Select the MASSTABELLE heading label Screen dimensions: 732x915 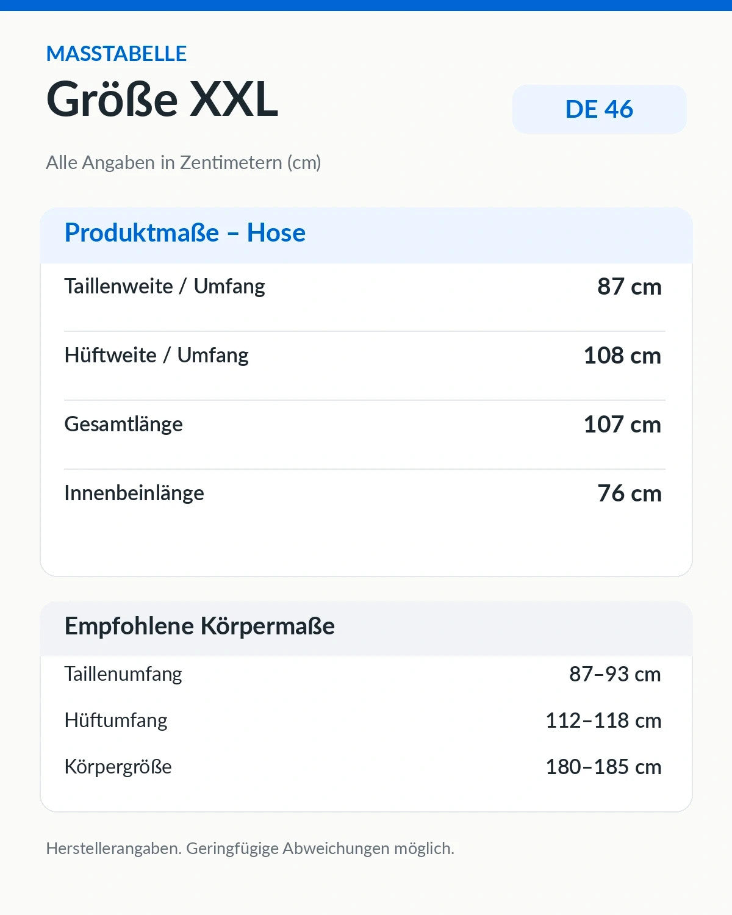click(117, 54)
